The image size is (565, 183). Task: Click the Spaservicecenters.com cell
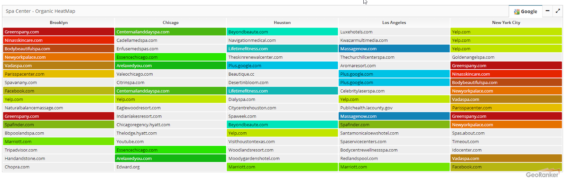tap(394, 141)
